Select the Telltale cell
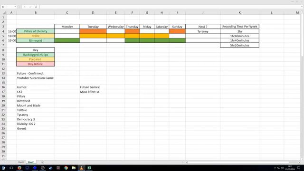 (36, 110)
